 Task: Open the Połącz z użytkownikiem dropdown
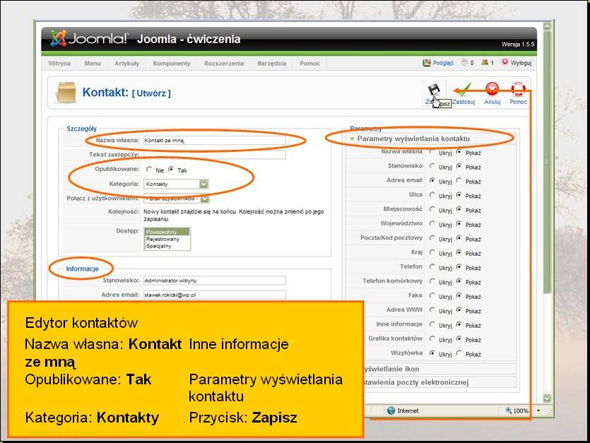coord(177,199)
